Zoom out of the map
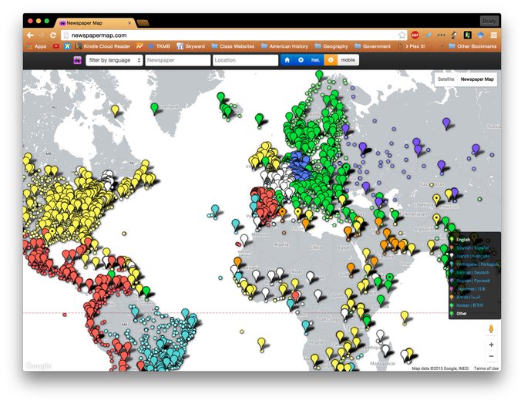Image resolution: width=524 pixels, height=404 pixels. 491,356
